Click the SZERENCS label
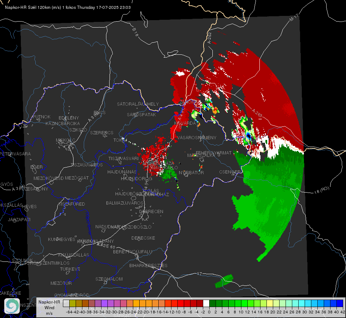Viewport: 346px width, 318px height. 102,132
